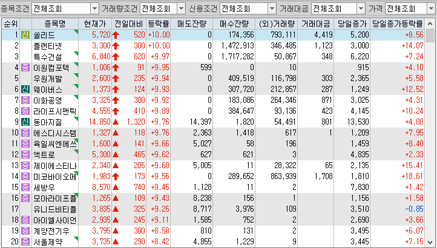The image size is (437, 248).
Task: Click the upper-limit arrow on 플랜티넷 row
Action: pos(116,46)
